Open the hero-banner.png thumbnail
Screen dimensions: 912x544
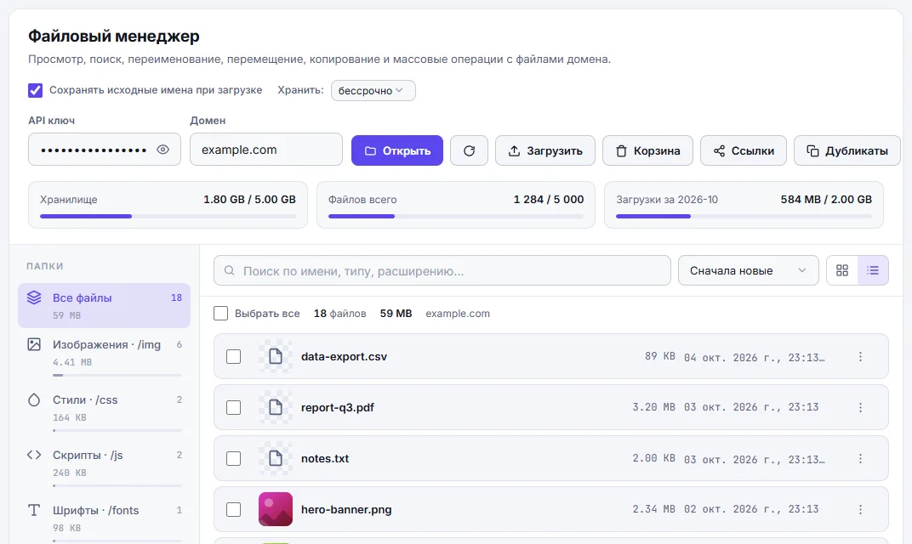[x=276, y=509]
